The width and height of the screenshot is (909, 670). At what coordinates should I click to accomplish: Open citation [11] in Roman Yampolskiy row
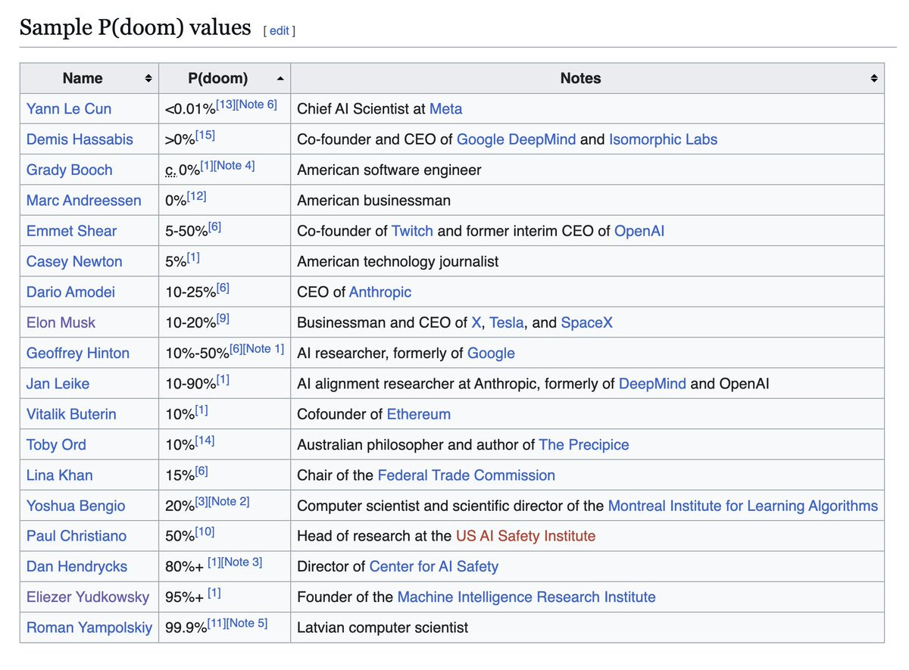[x=216, y=623]
